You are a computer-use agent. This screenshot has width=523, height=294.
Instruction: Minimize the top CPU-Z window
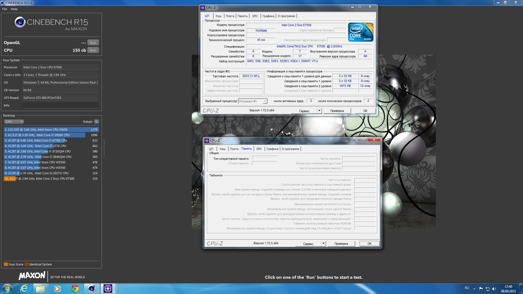click(x=352, y=7)
